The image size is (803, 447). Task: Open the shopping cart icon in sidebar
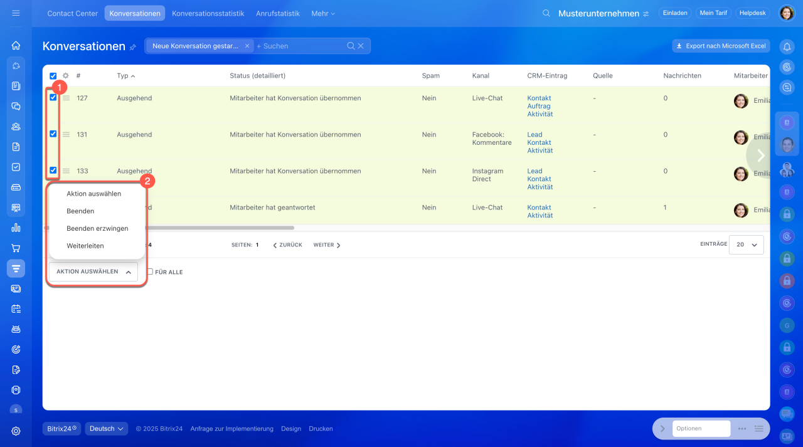(x=16, y=248)
